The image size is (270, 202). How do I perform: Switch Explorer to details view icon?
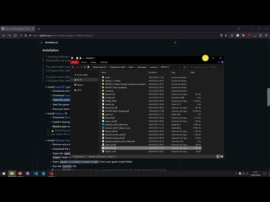(x=218, y=157)
